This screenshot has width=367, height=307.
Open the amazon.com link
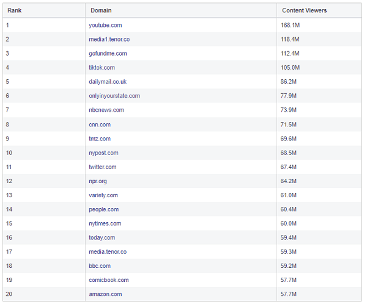click(105, 294)
